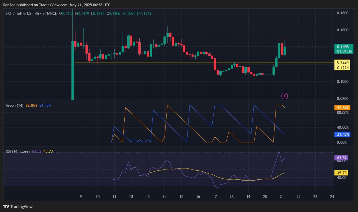Image resolution: width=358 pixels, height=212 pixels.
Task: Click the TradingView text link in footer
Action: 22,206
